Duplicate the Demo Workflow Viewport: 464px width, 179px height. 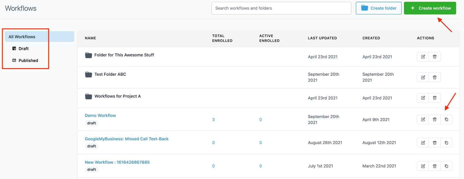(446, 120)
